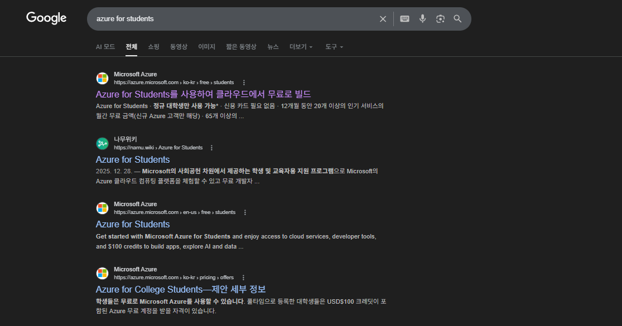622x326 pixels.
Task: Open options for ko-kr free students result
Action: (244, 83)
